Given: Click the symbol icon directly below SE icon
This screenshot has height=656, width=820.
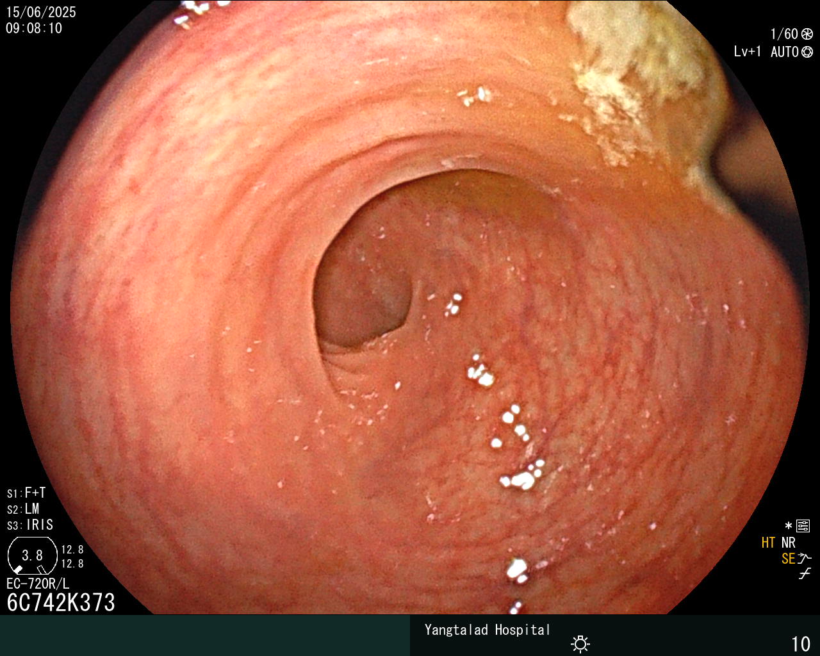Looking at the screenshot, I should (x=805, y=574).
